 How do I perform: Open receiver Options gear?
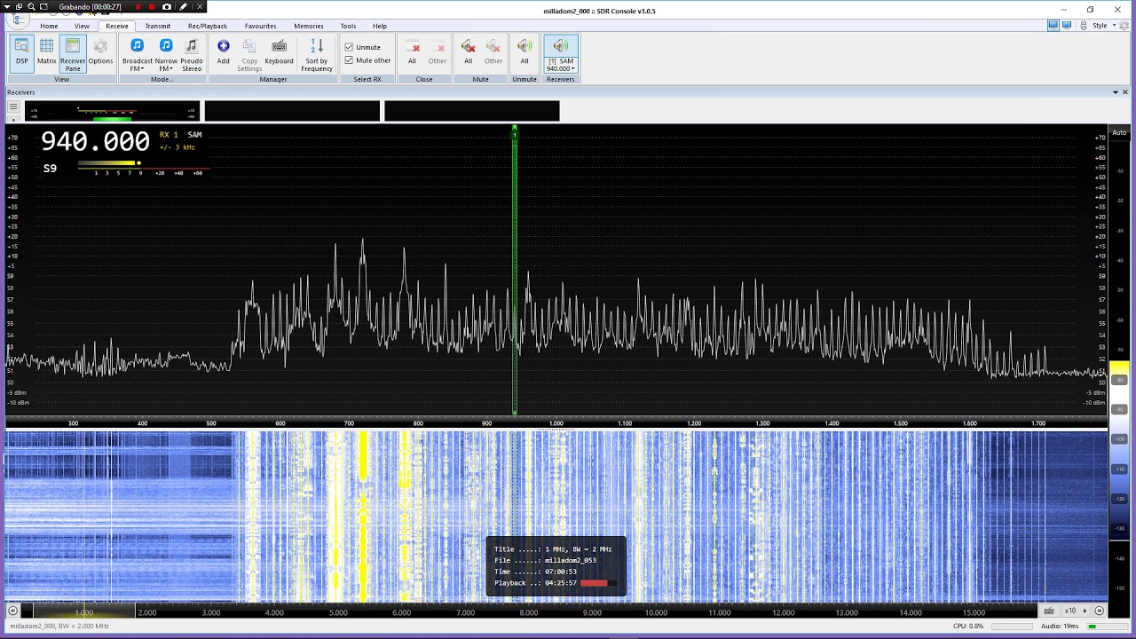[100, 53]
